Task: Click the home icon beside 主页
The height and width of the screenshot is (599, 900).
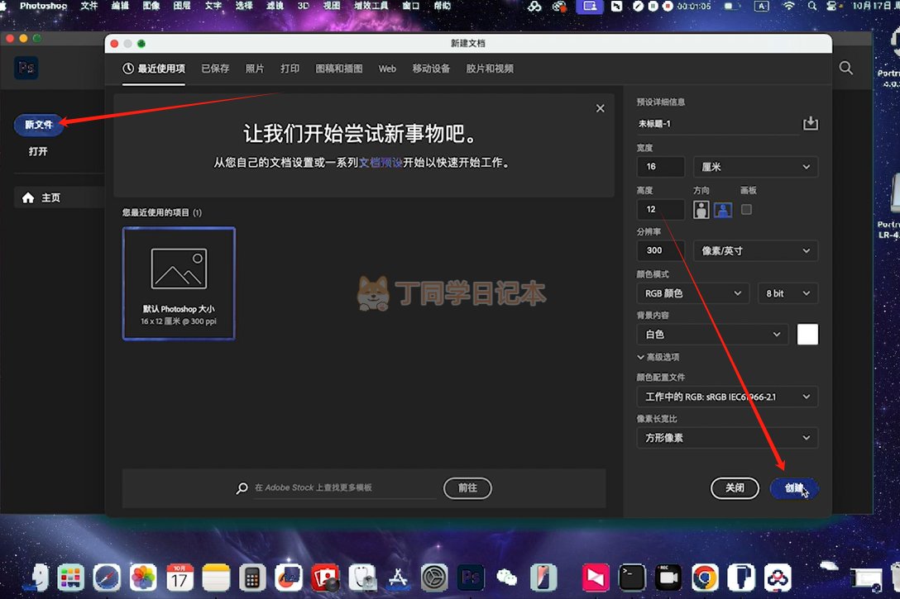Action: (28, 198)
